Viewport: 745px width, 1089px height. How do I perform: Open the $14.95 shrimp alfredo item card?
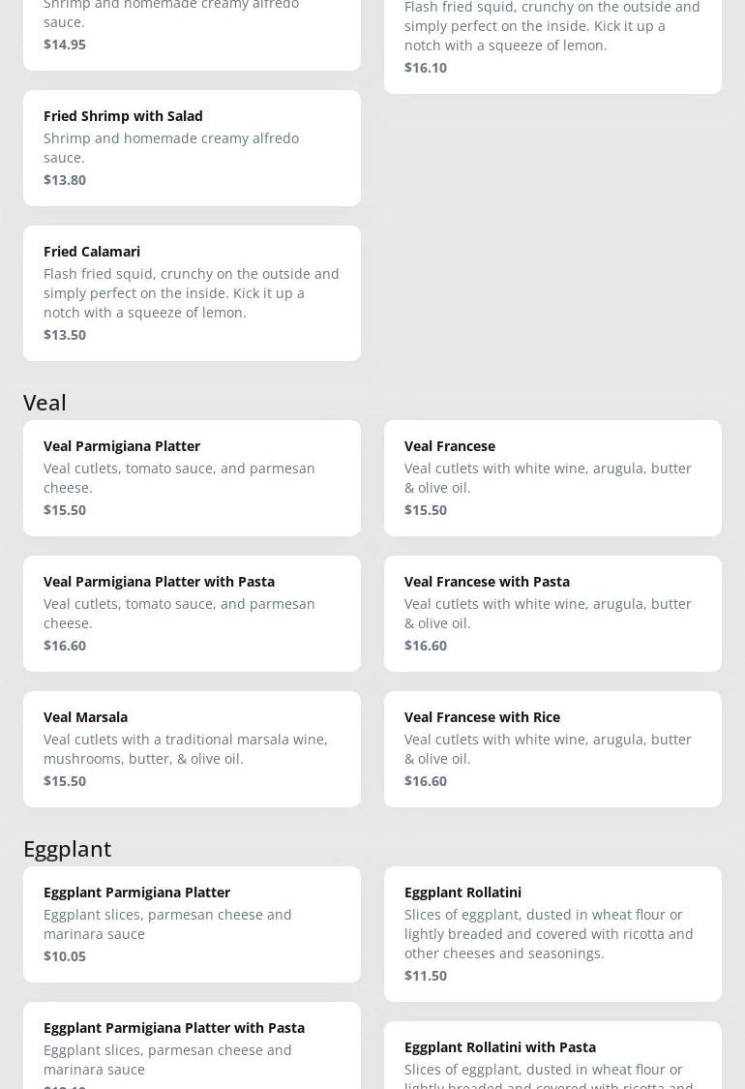point(192,29)
